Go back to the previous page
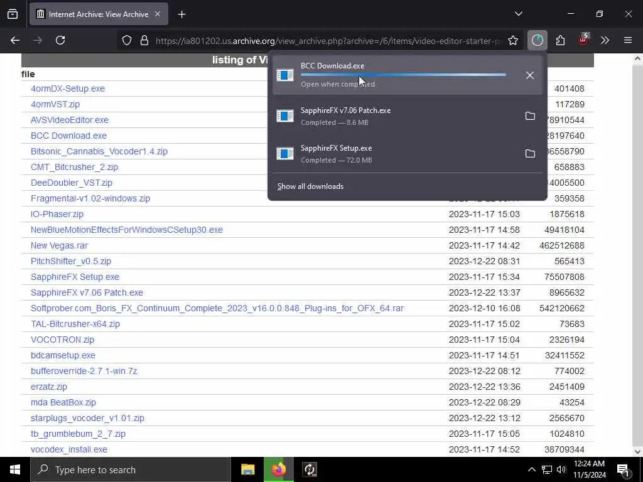This screenshot has height=482, width=643. point(15,40)
